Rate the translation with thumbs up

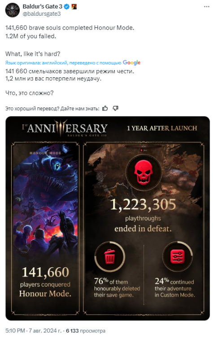(105, 108)
